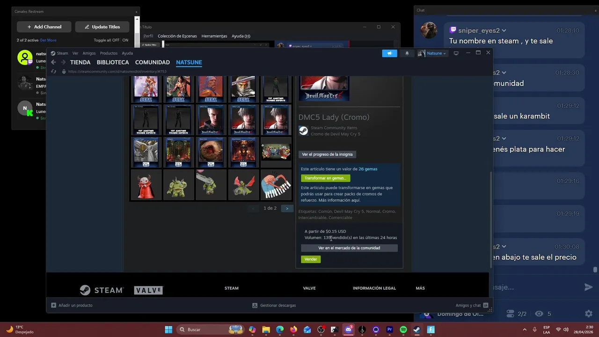Click the Steam logo in the page footer

pyautogui.click(x=102, y=290)
